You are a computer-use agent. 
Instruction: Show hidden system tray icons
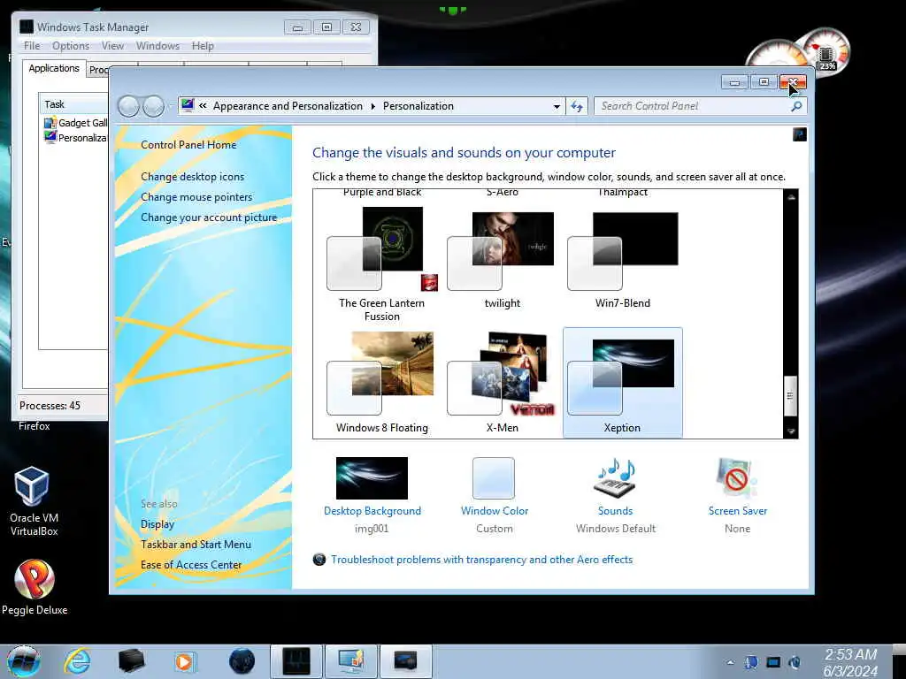click(x=731, y=662)
